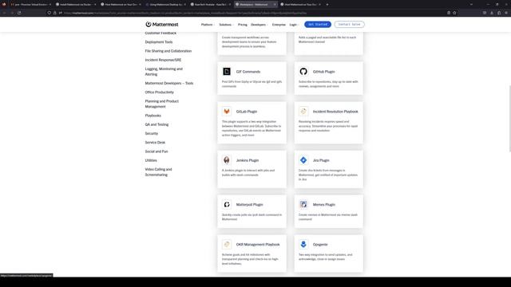Screen dimensions: 511x287
Task: Click the Firefox icon at top-left
Action: coord(4,5)
